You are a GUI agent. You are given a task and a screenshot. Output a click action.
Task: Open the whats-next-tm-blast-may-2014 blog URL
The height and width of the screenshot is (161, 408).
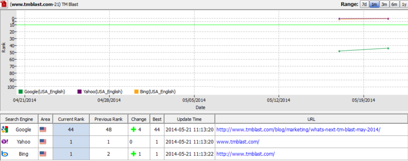click(x=298, y=130)
